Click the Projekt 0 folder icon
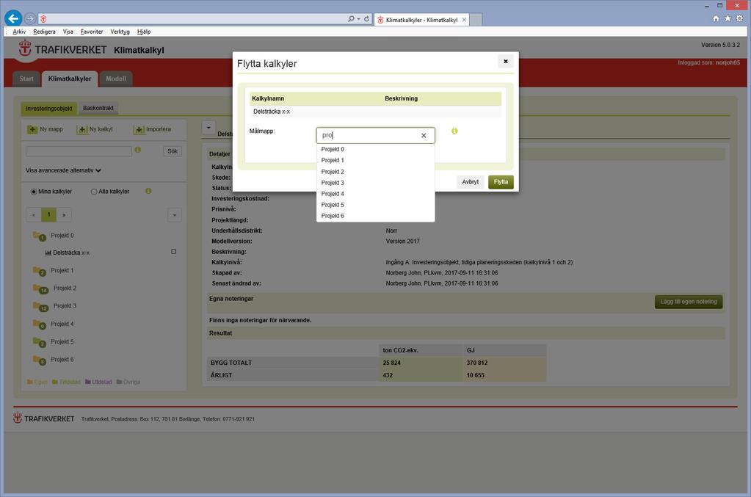The image size is (751, 497). point(39,236)
